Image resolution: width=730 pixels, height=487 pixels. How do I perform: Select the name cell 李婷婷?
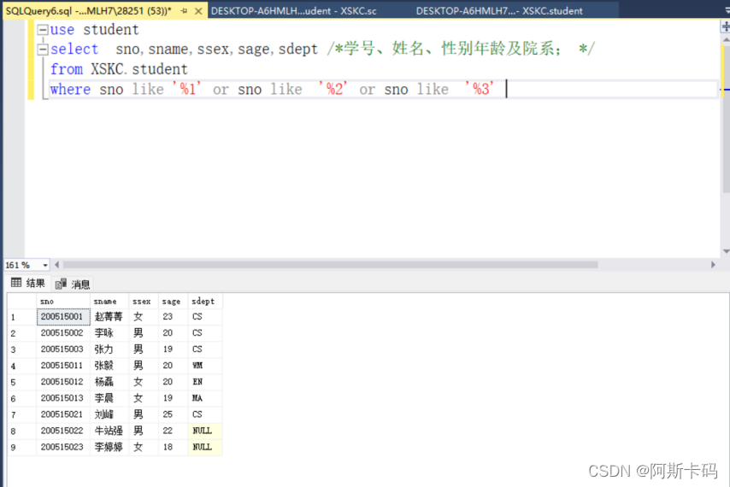(109, 447)
